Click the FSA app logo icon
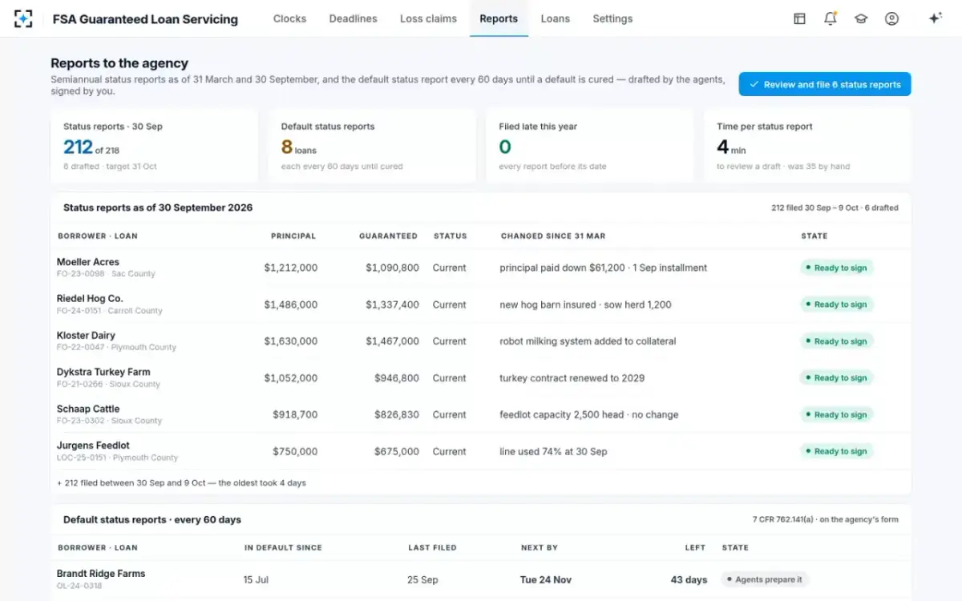Screen dimensions: 962x601 (23, 18)
